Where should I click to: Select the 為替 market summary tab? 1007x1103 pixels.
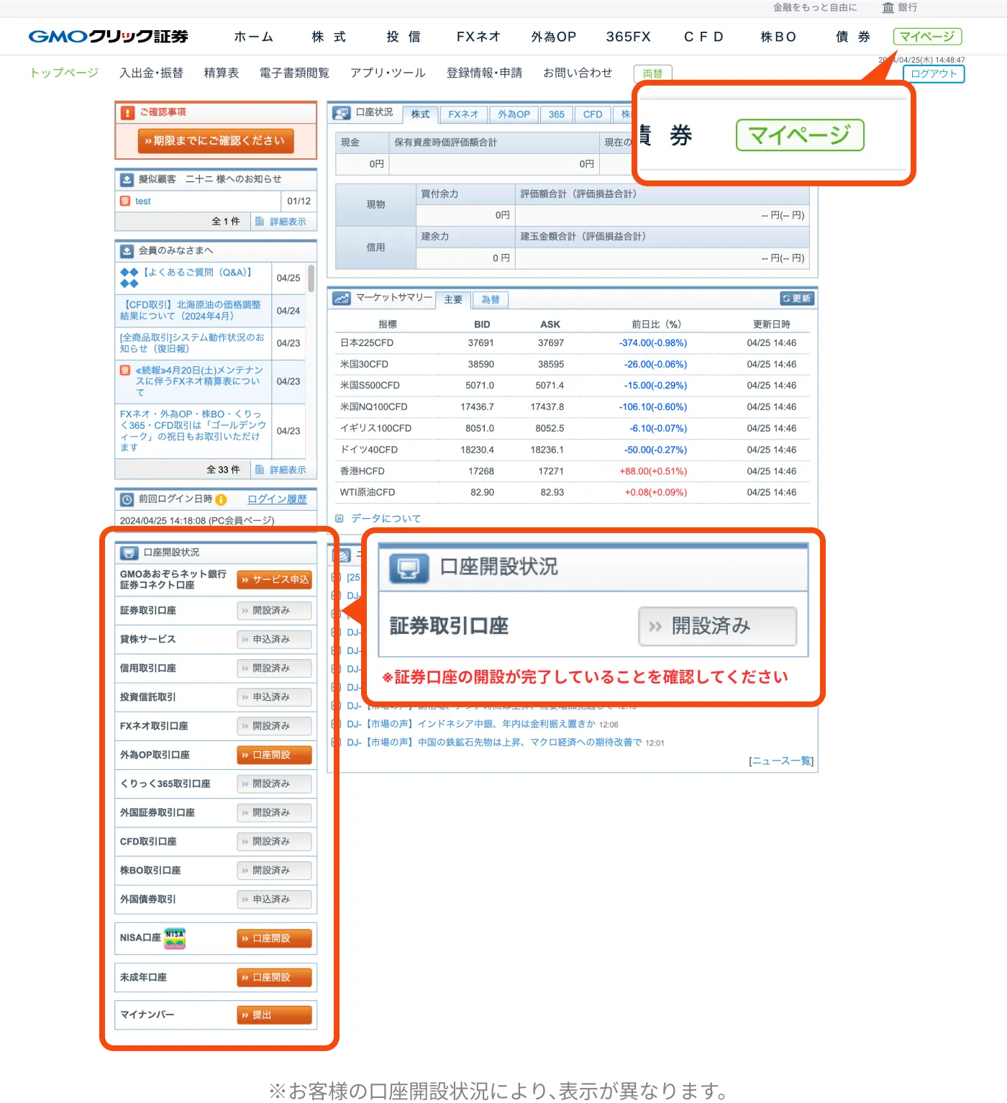click(491, 300)
